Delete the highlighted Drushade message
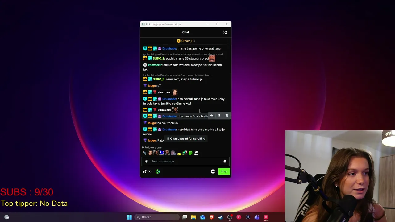Viewport: 395px width, 222px height. point(227,116)
